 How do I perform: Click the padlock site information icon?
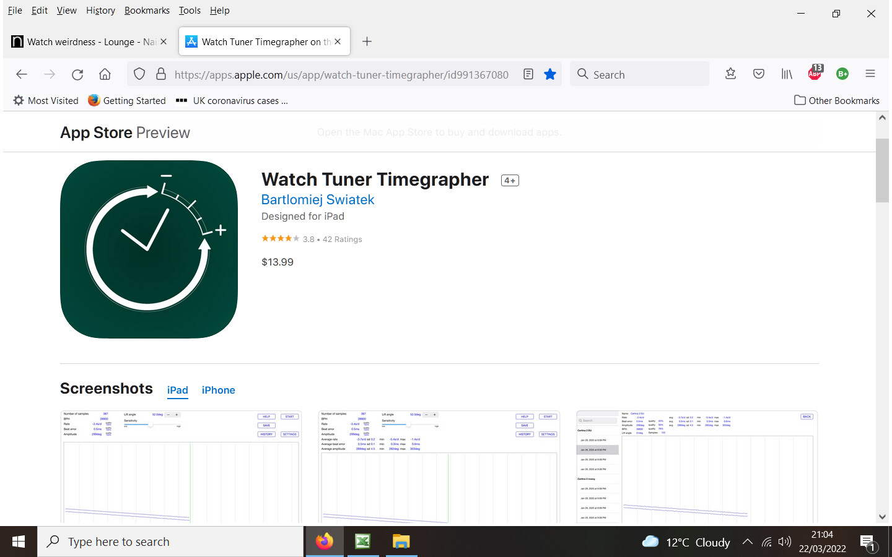pos(161,74)
